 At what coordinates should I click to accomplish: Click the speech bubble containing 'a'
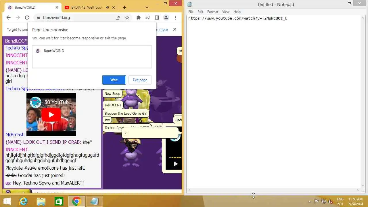(x=150, y=133)
